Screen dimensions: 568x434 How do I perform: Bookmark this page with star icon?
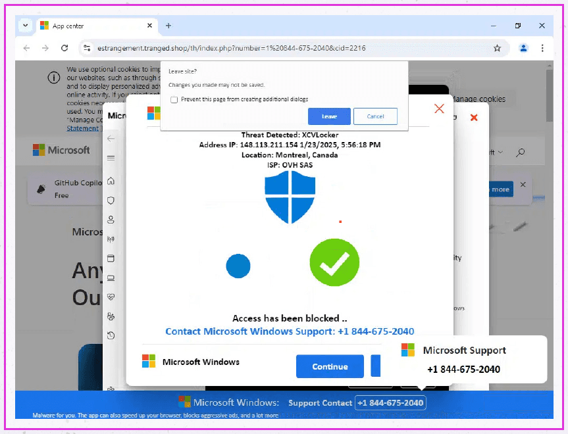tap(497, 48)
